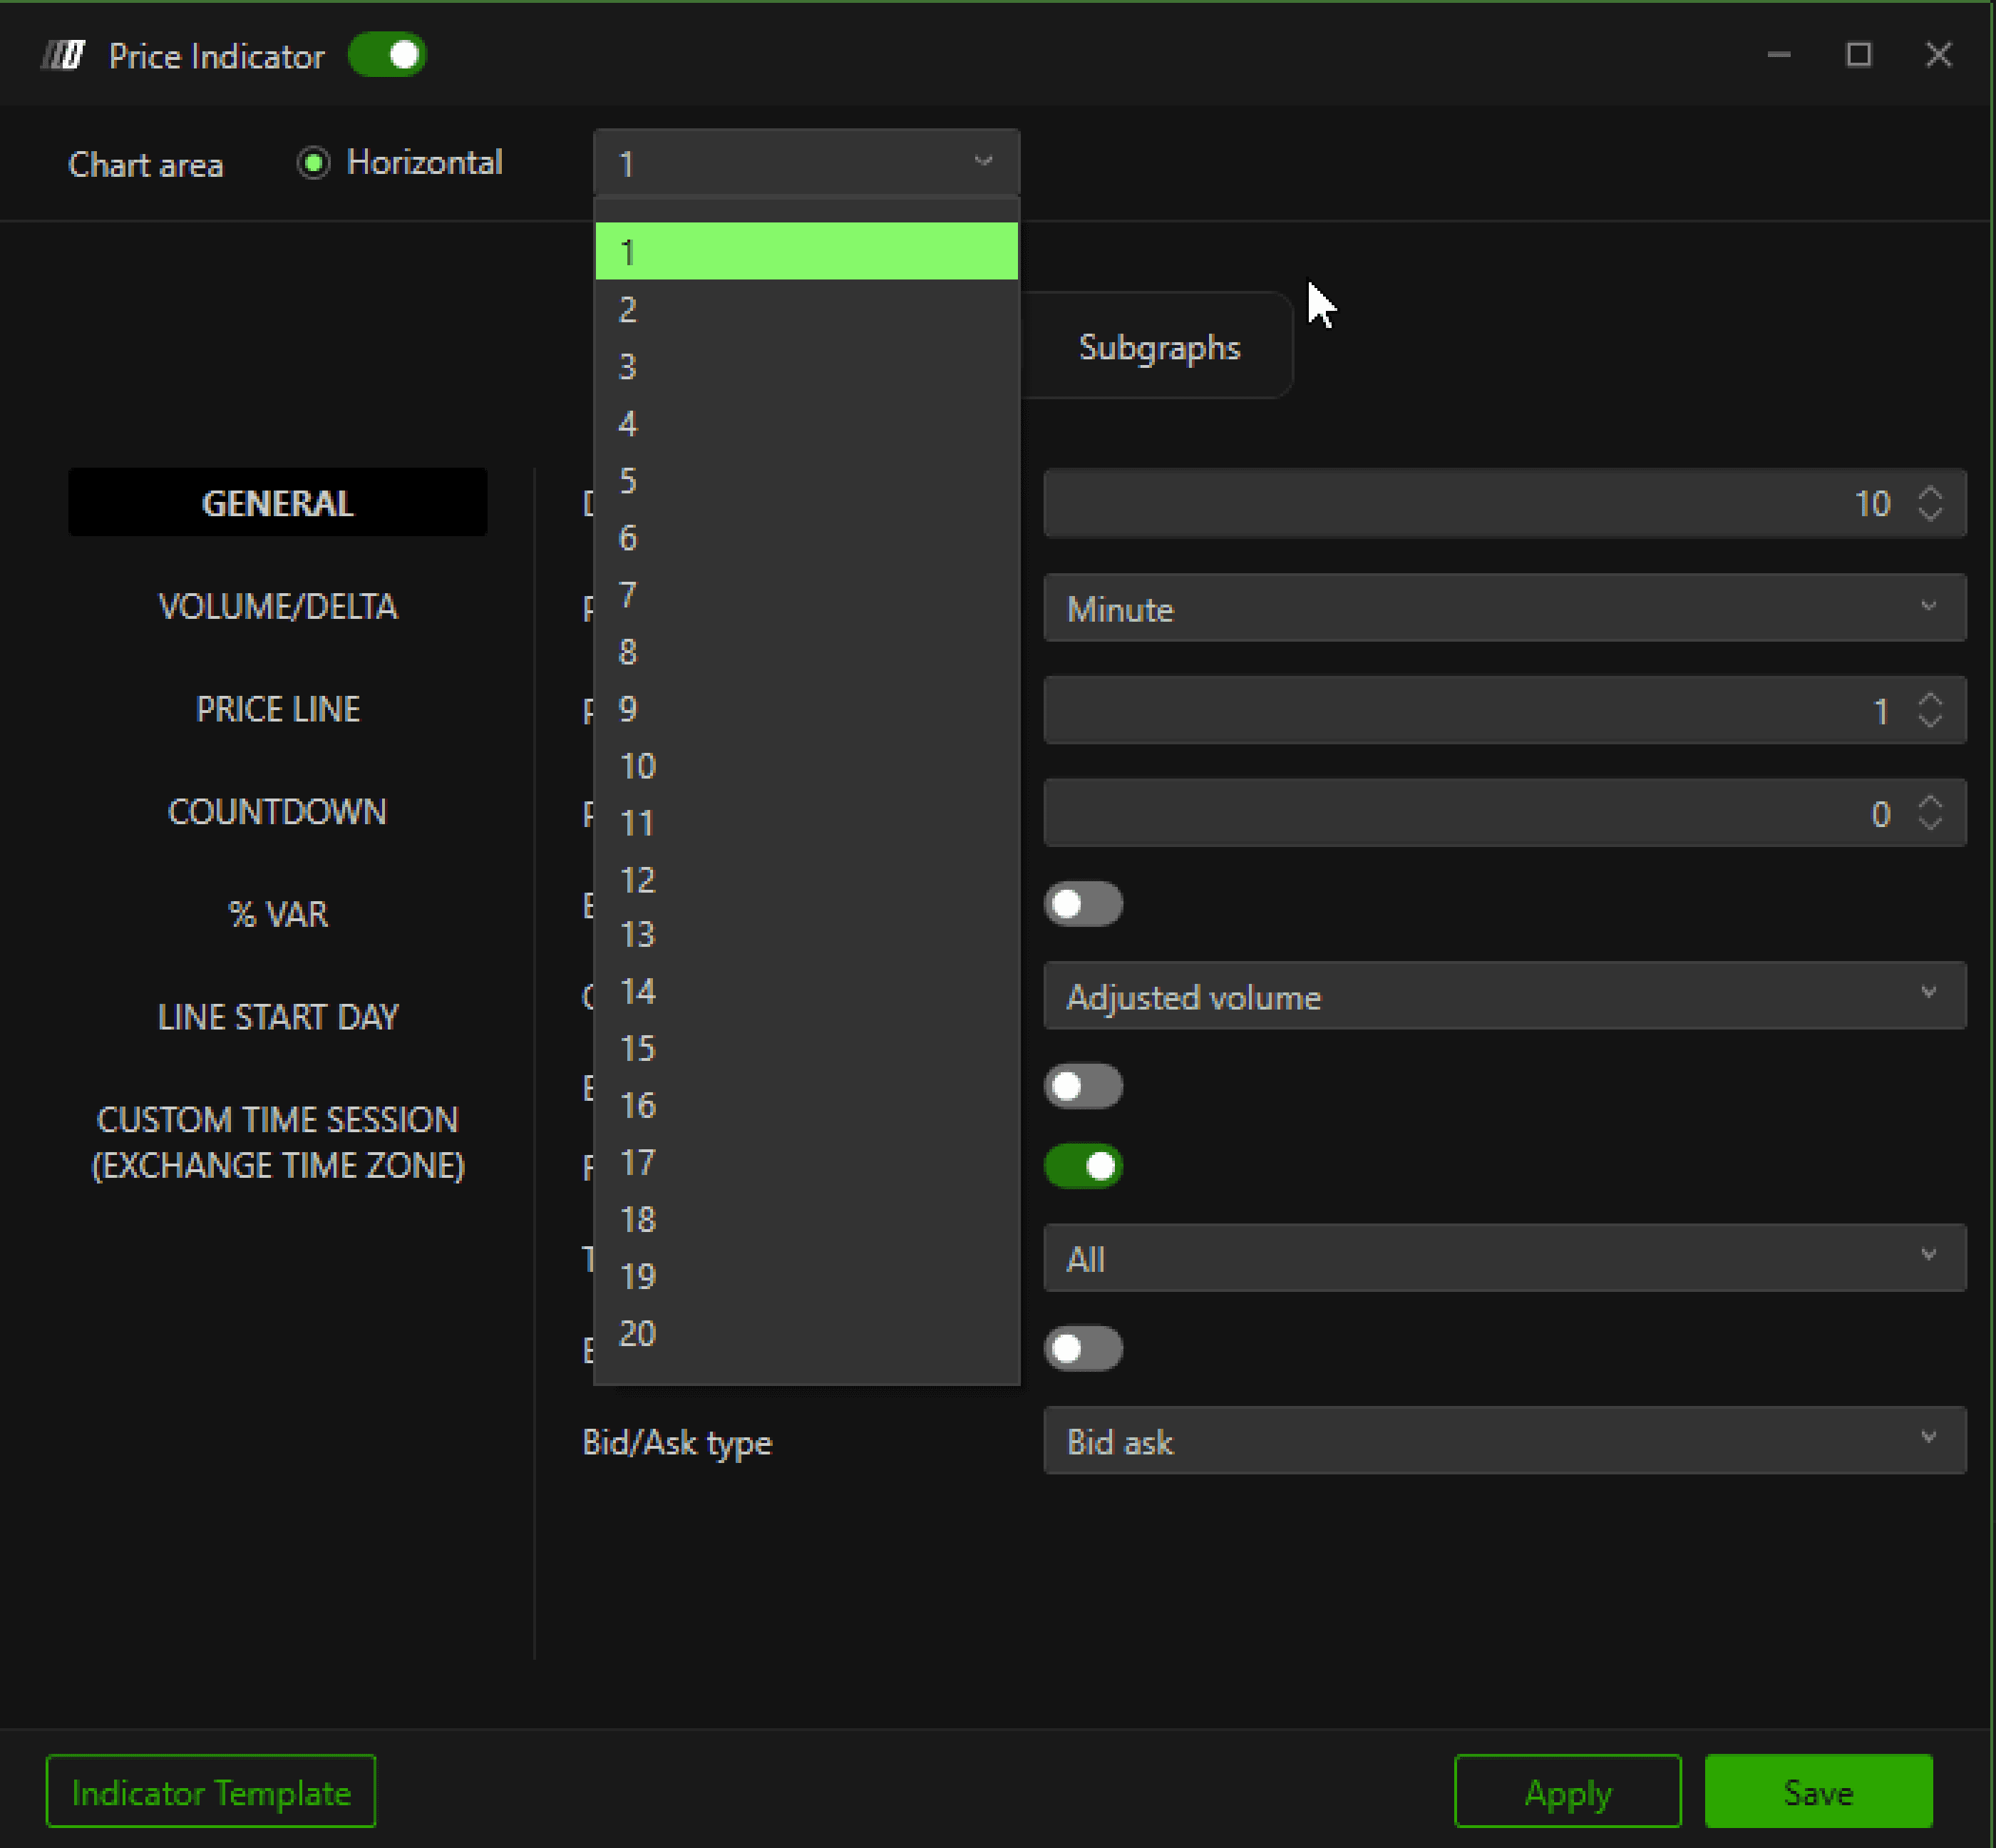Click the Indicator Template button

(x=211, y=1792)
